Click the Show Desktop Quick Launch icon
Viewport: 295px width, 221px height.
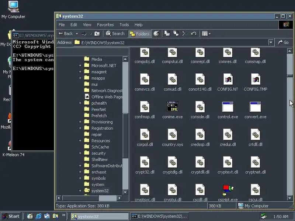[30, 216]
